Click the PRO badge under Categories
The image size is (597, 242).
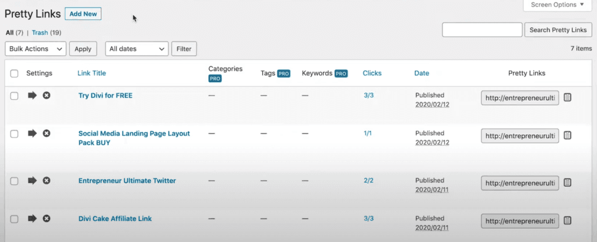[215, 79]
